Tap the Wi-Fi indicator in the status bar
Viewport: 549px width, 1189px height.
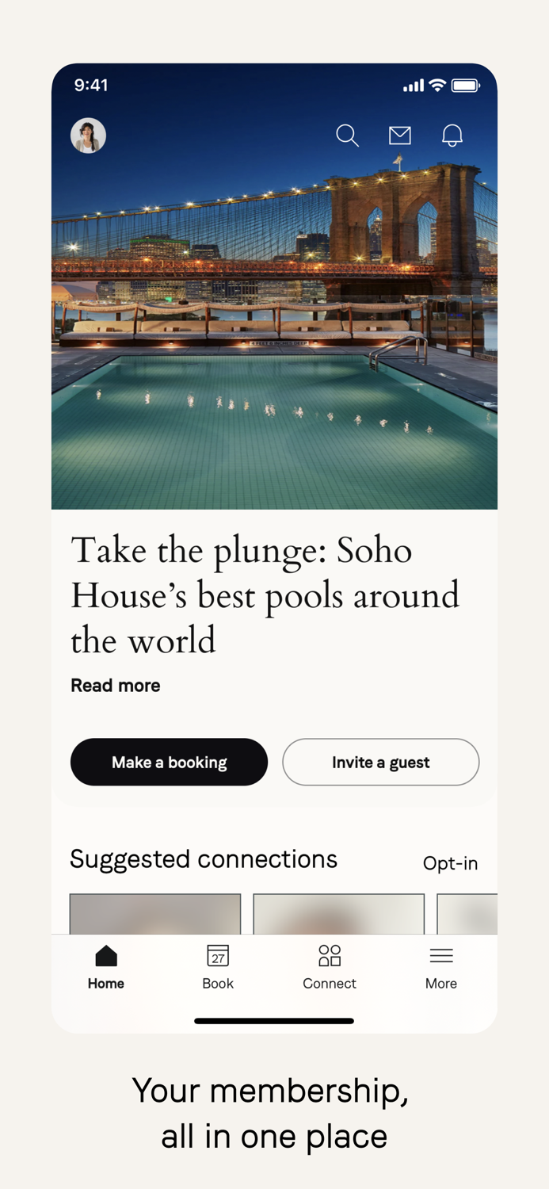tap(437, 85)
